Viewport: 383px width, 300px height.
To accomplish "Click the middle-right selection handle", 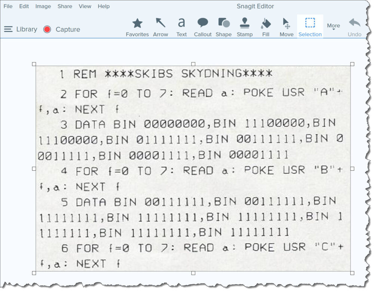I will pyautogui.click(x=352, y=169).
